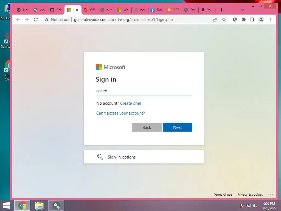Bookmark this page with the star

[x=224, y=20]
